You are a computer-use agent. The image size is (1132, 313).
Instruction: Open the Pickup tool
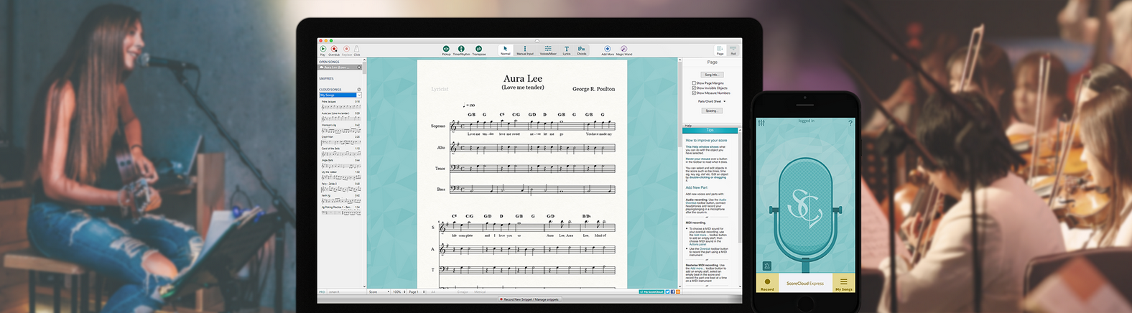point(446,50)
